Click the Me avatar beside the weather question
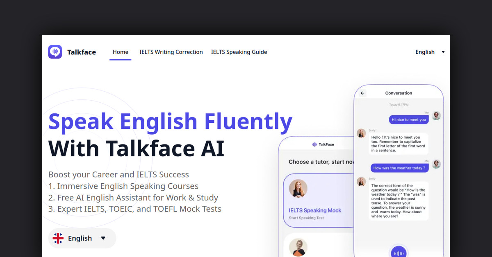This screenshot has width=492, height=257. (436, 164)
